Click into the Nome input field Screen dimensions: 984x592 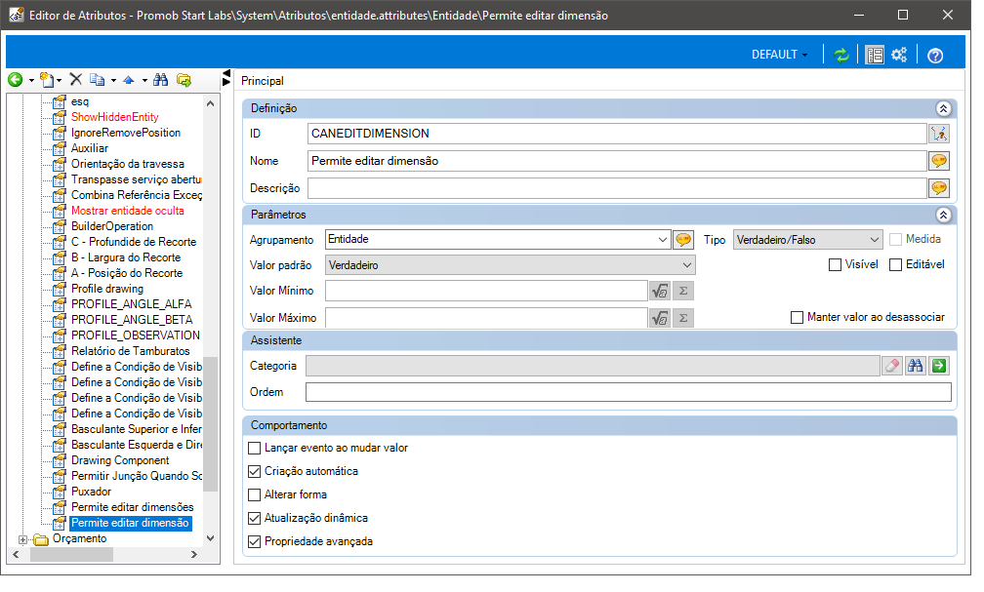tap(617, 161)
